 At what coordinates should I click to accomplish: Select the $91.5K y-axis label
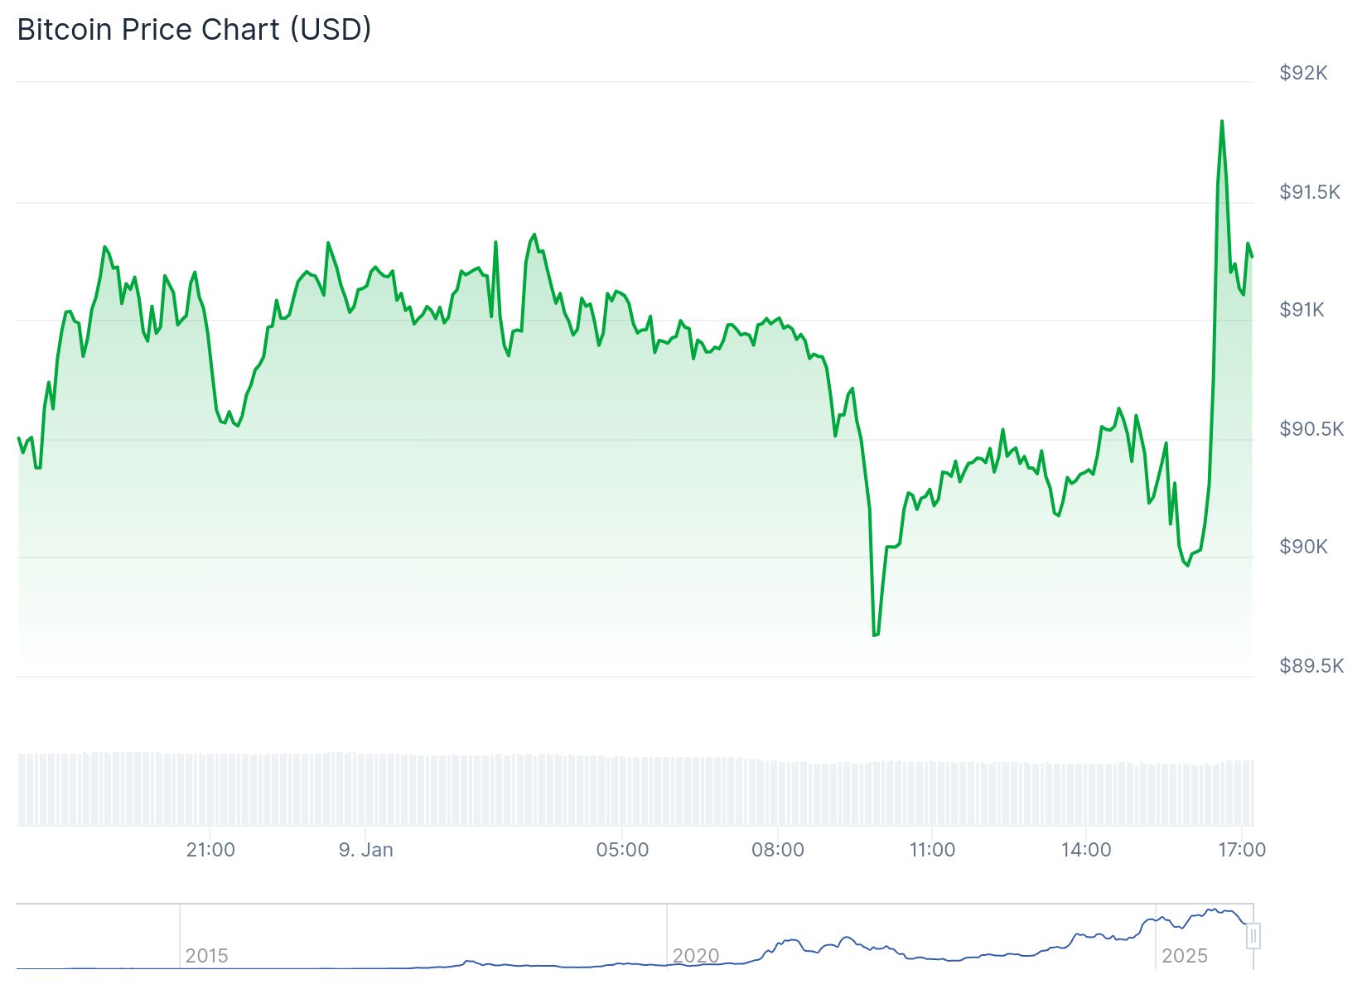1309,192
